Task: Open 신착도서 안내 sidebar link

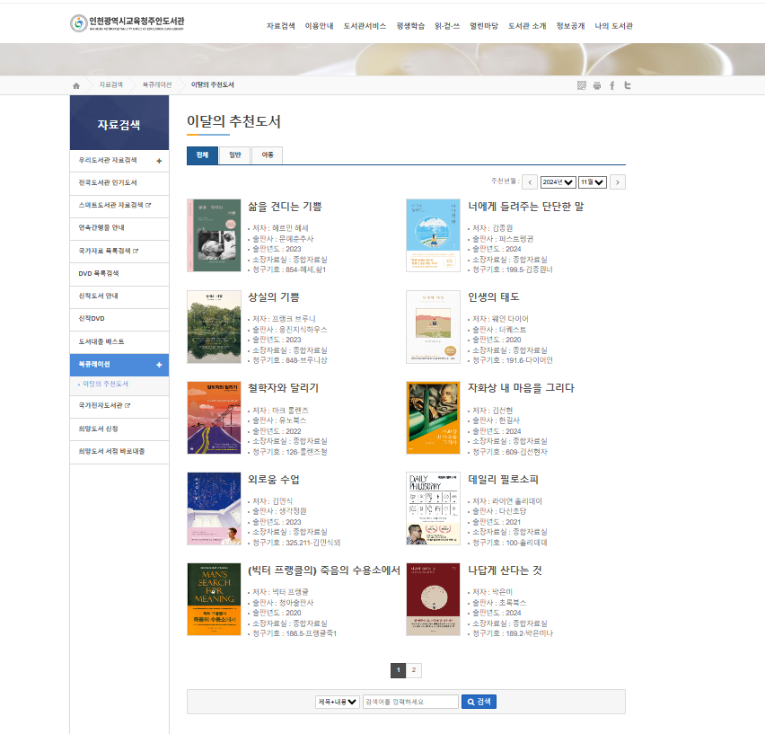Action: [119, 296]
